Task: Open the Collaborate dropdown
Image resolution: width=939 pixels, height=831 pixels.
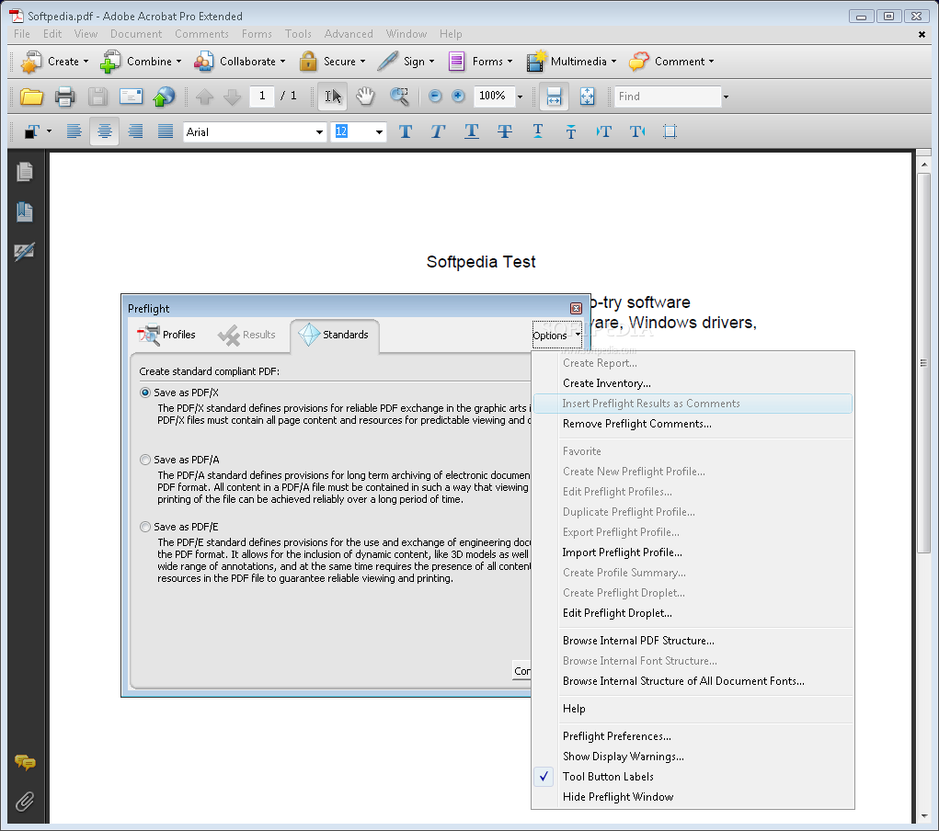Action: (x=239, y=62)
